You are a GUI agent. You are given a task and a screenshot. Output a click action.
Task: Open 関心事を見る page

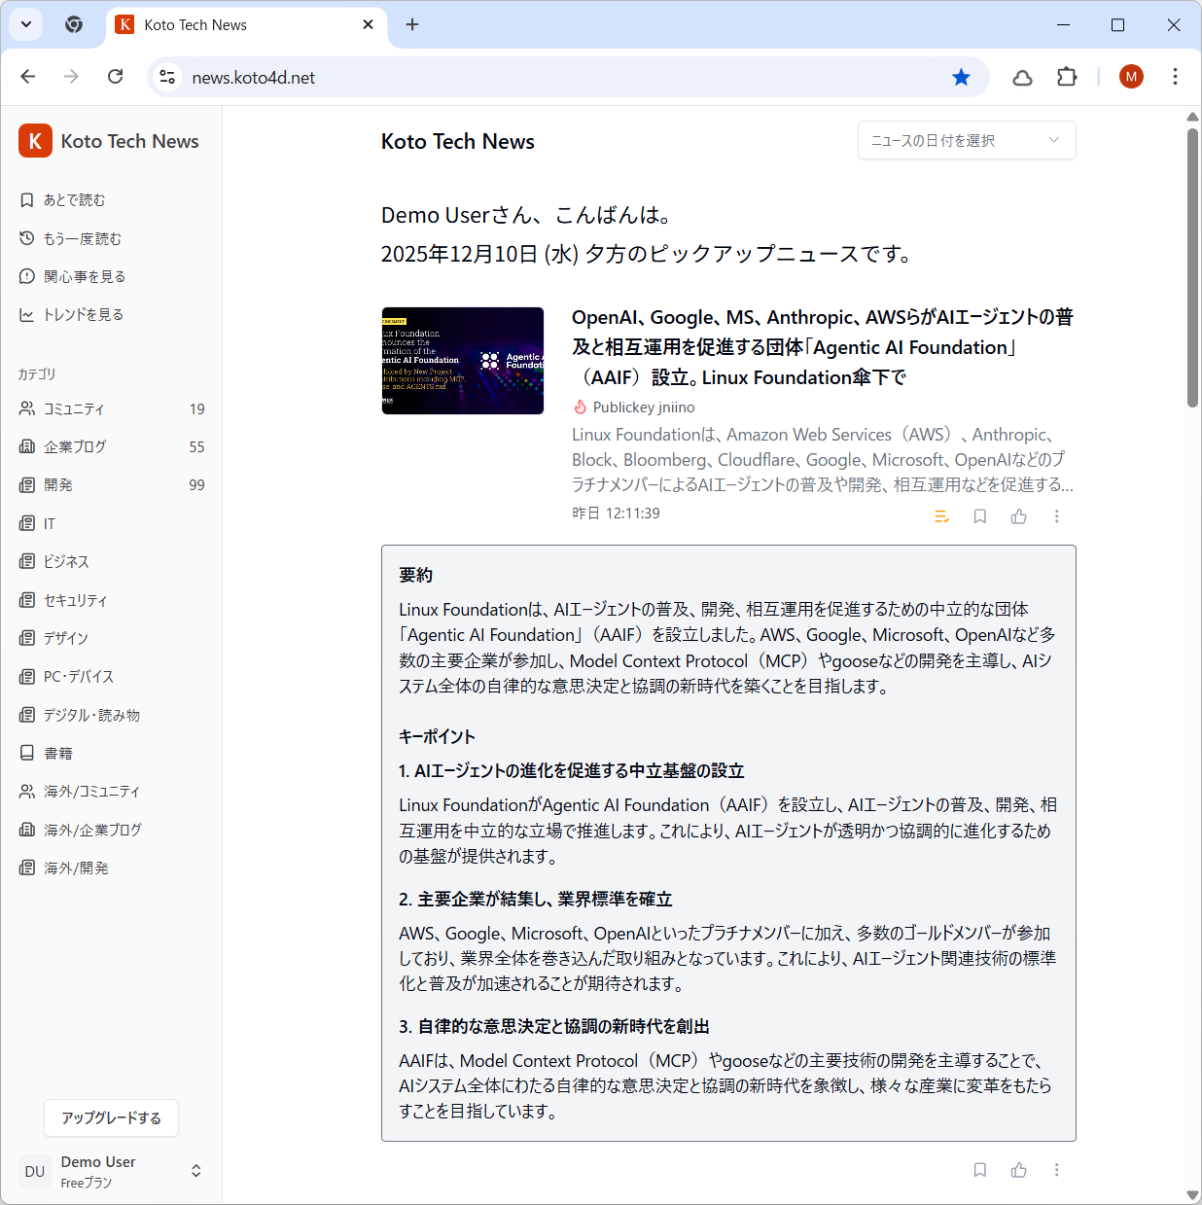point(72,277)
